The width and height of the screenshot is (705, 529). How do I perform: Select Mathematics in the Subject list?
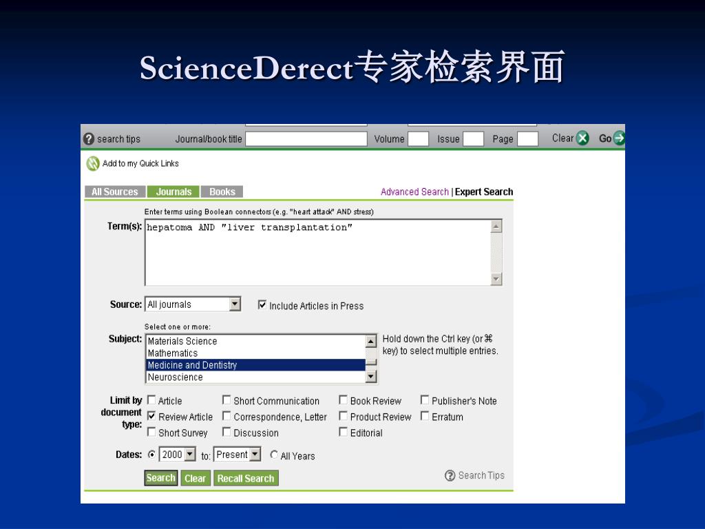[255, 353]
